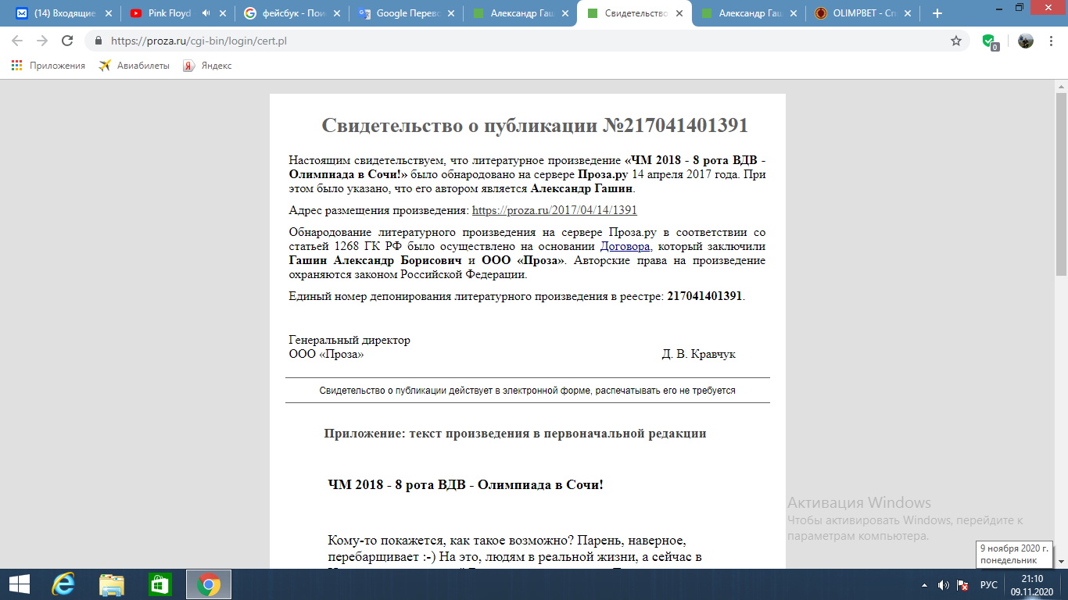This screenshot has width=1068, height=600.
Task: Open the Договора link
Action: click(x=625, y=246)
